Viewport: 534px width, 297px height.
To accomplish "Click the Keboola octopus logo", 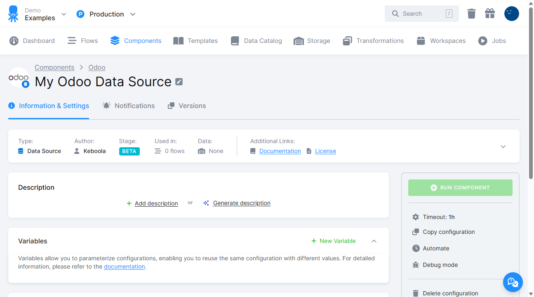I will click(13, 13).
